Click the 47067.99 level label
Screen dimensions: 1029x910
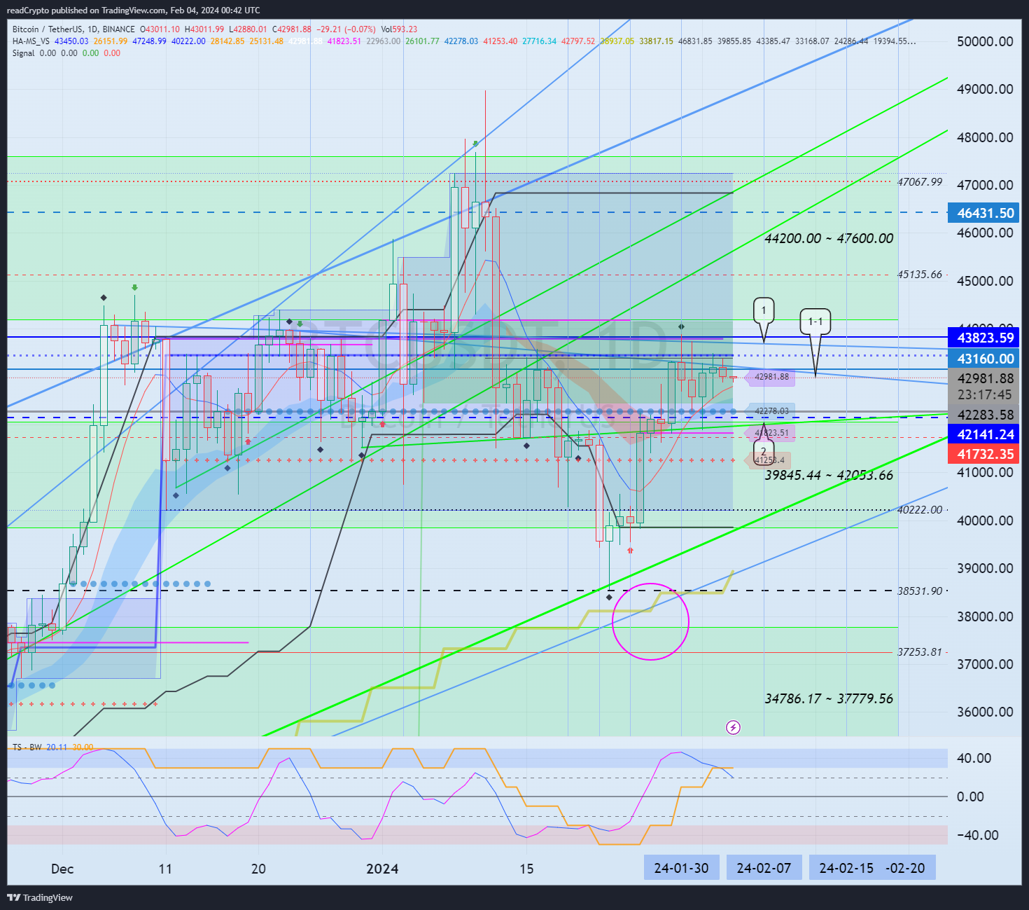coord(920,182)
